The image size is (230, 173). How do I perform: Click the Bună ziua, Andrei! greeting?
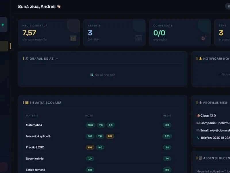coord(37,6)
